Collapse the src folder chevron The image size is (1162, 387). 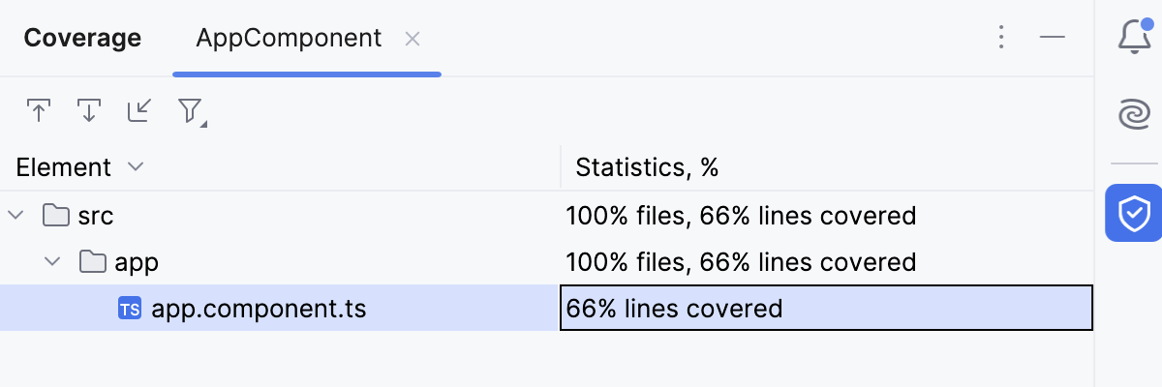15,215
